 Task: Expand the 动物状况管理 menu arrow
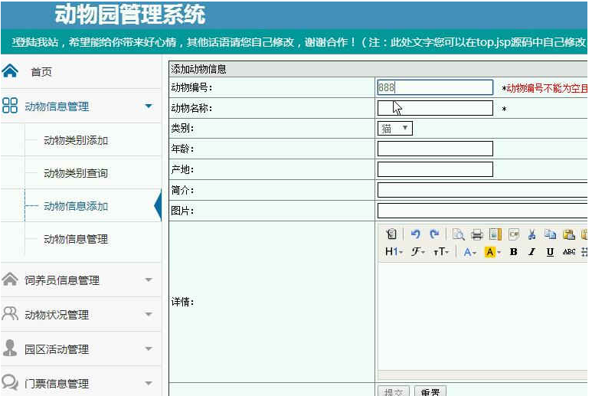[x=149, y=314]
